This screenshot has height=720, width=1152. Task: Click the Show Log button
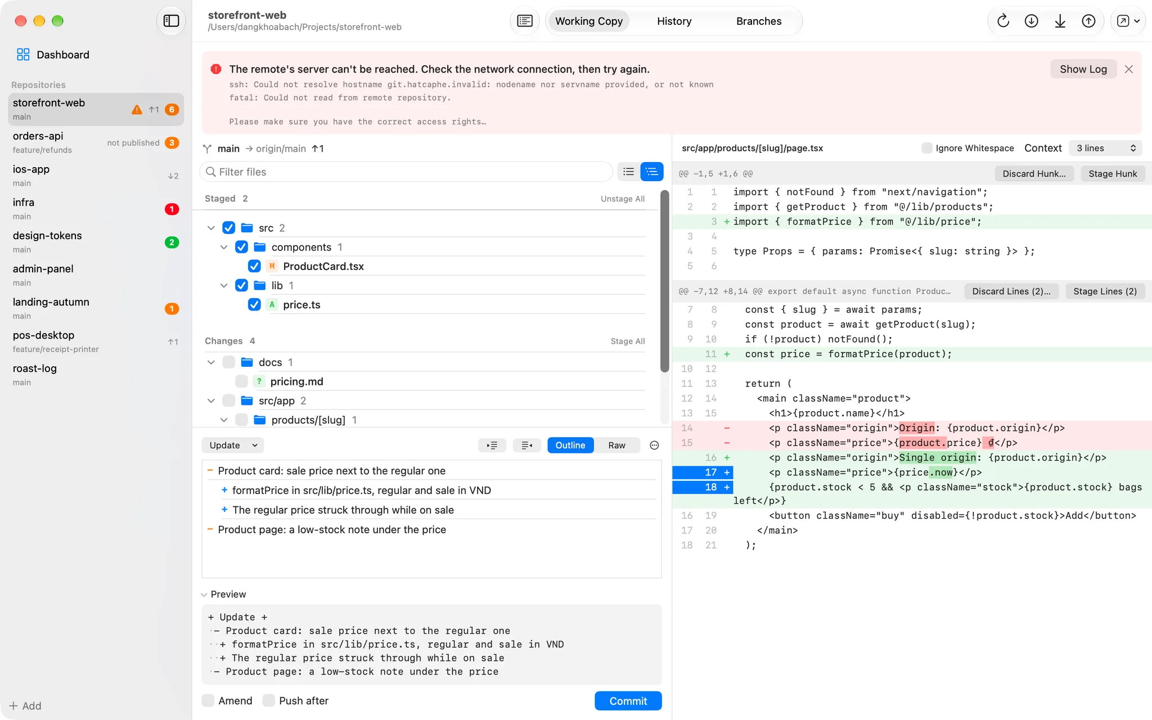(1083, 69)
